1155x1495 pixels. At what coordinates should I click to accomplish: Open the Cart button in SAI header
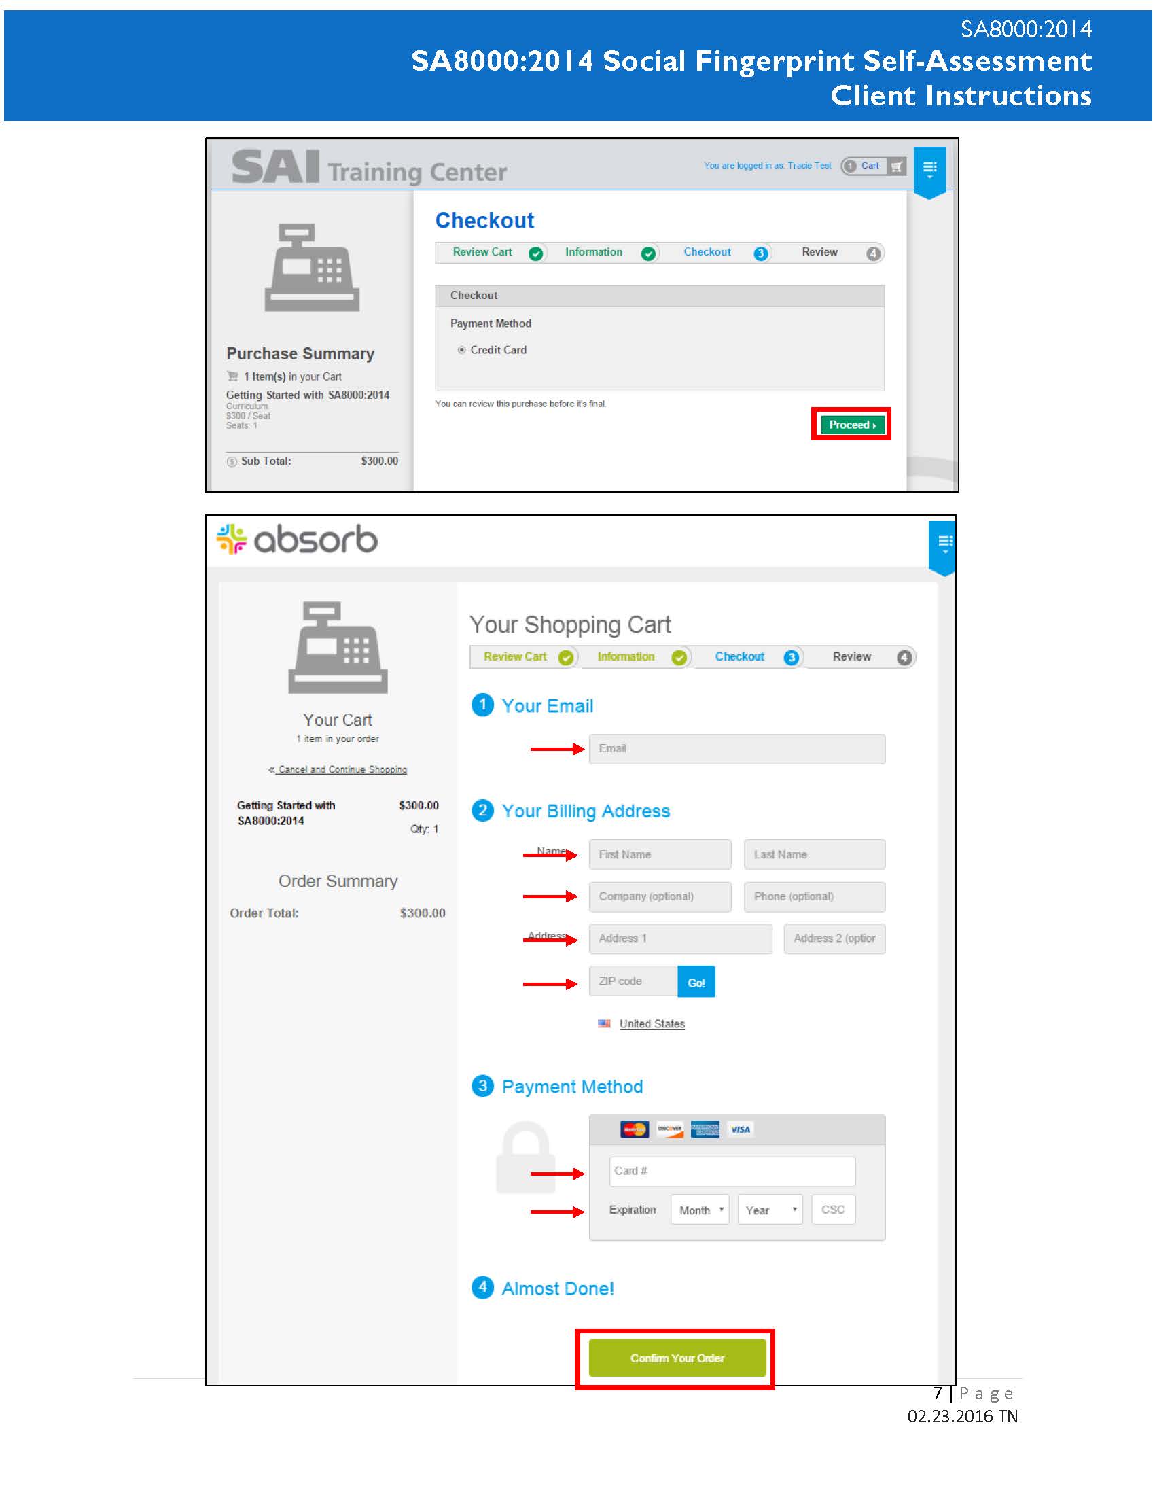click(x=874, y=166)
